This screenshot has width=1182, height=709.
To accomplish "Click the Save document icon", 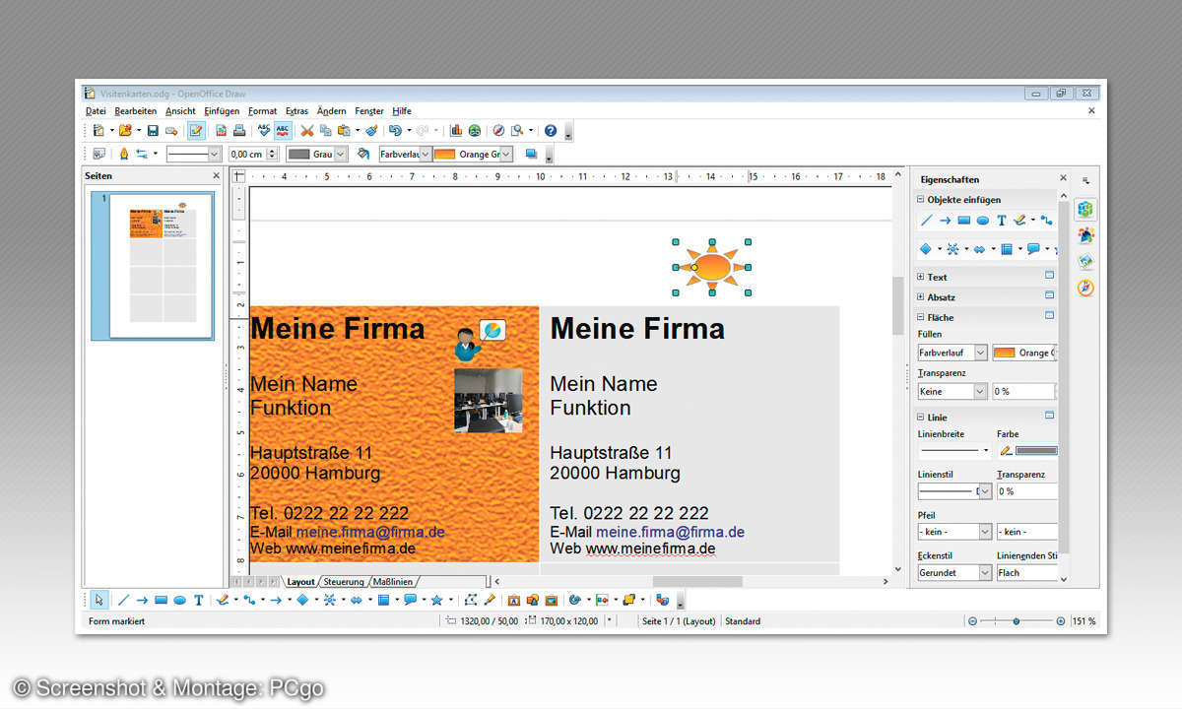I will (x=153, y=130).
